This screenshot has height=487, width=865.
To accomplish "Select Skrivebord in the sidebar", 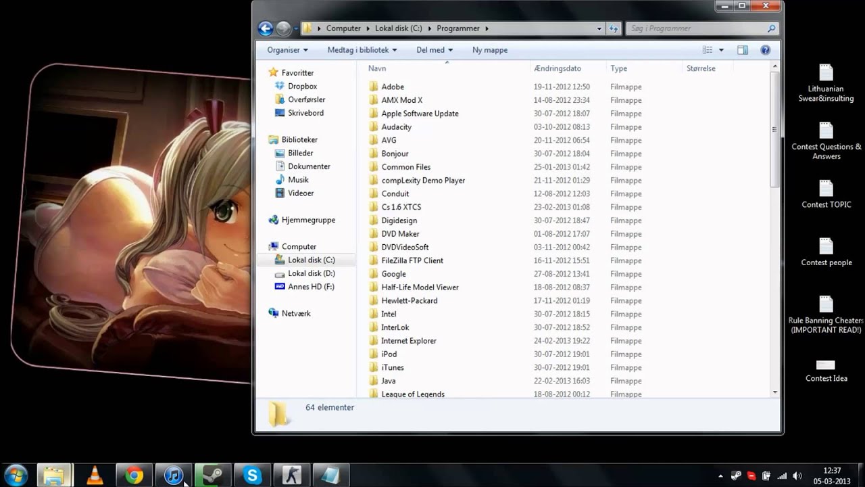I will [x=299, y=113].
